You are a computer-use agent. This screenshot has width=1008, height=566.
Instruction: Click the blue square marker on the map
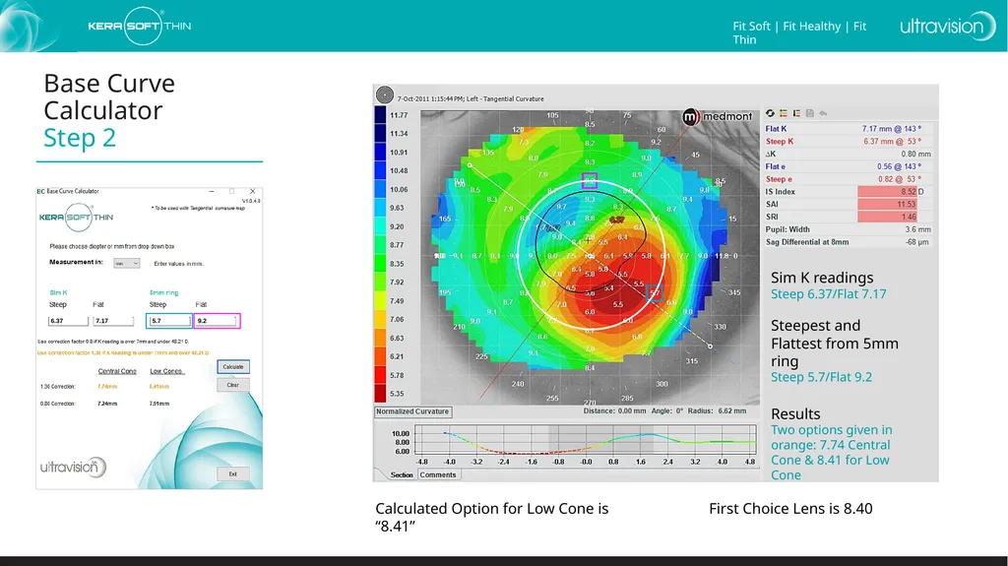click(x=654, y=293)
